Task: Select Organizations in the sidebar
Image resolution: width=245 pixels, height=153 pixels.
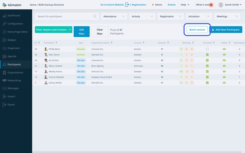Action: click(15, 73)
